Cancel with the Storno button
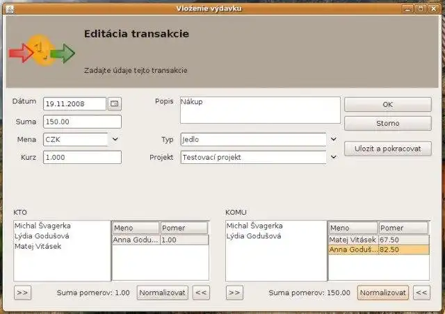 388,123
